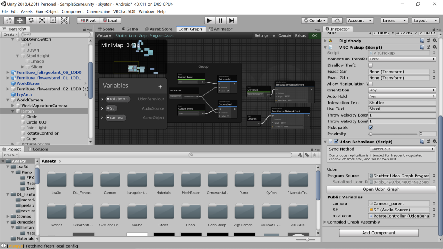Toggle Pivot handle position mode
Screen dimensions: 443x249
pyautogui.click(x=88, y=21)
